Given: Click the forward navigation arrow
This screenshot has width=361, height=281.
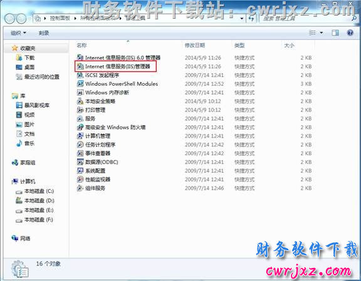Looking at the screenshot, I should pyautogui.click(x=21, y=19).
